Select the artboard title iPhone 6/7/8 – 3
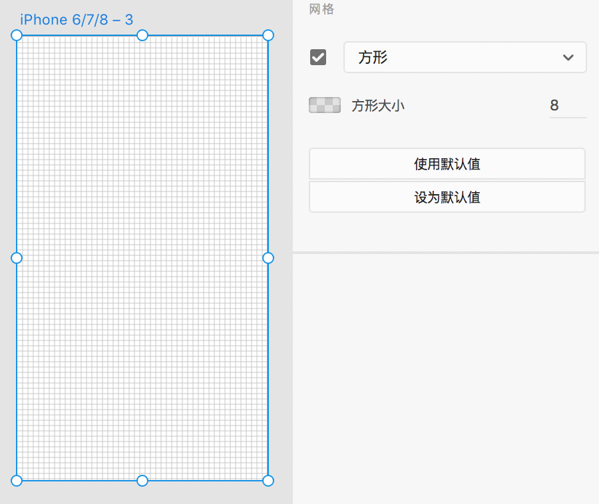This screenshot has width=599, height=504. (x=77, y=20)
